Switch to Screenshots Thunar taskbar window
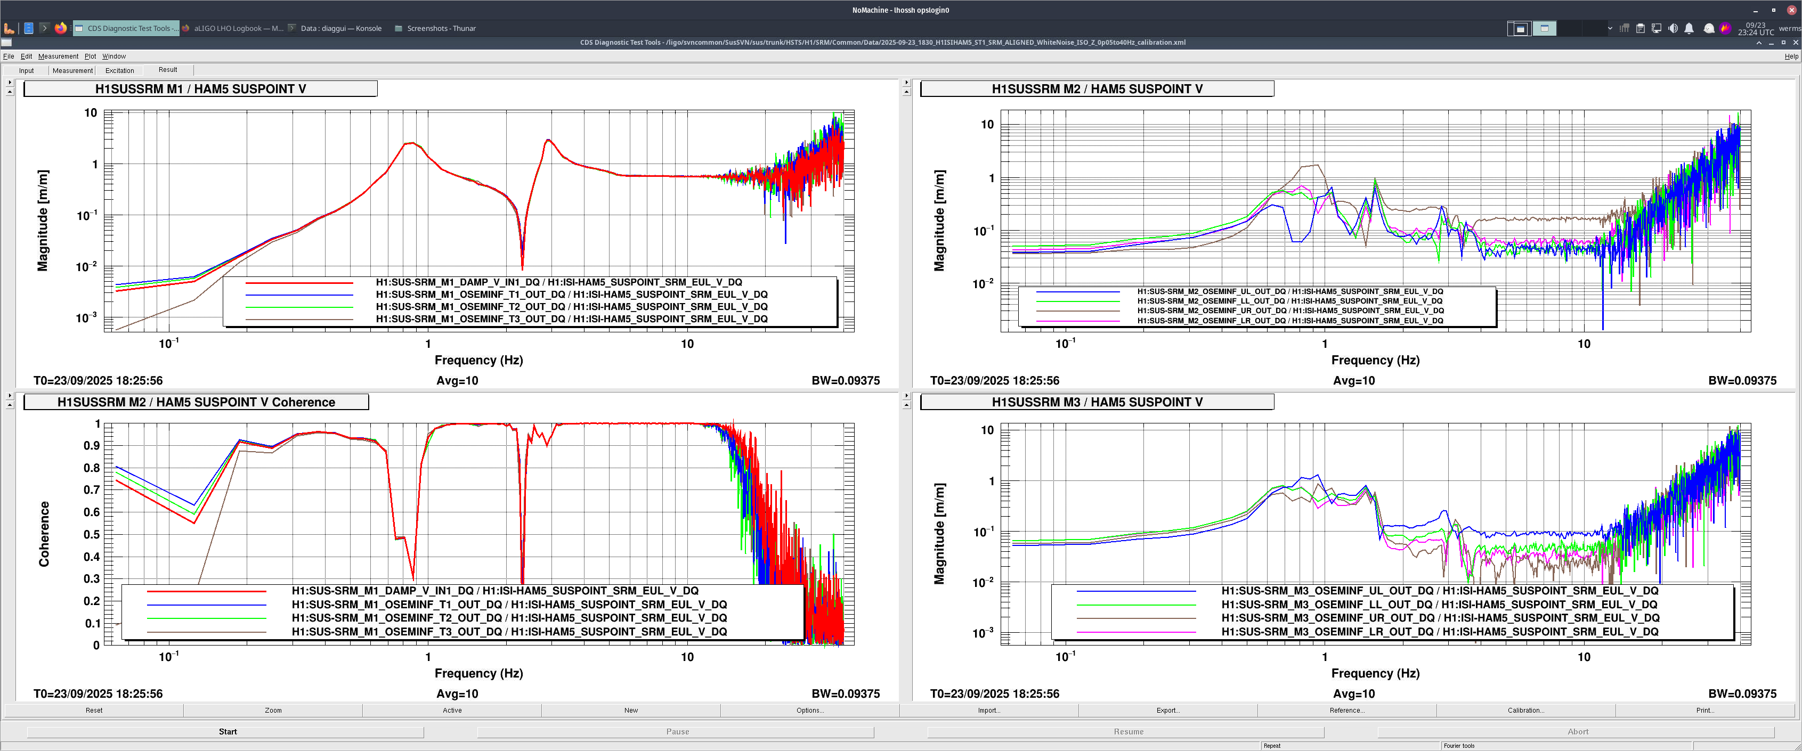 coord(435,29)
